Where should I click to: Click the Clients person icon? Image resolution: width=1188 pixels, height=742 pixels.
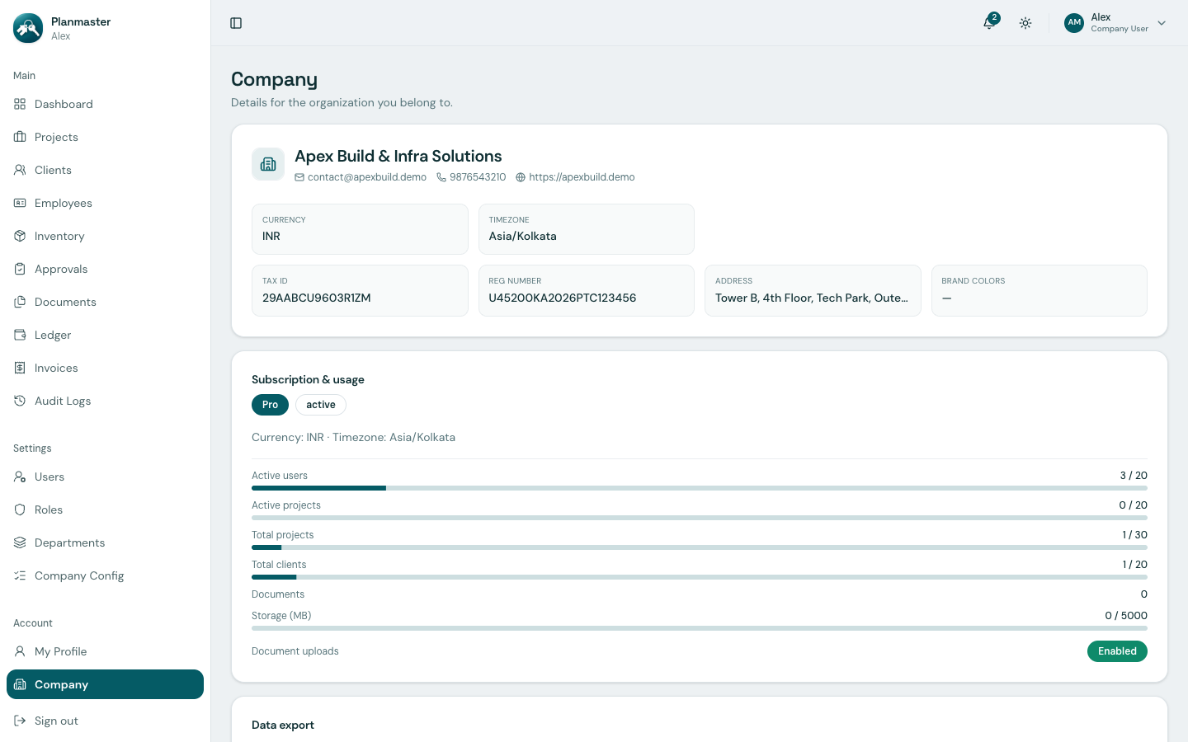(x=20, y=170)
